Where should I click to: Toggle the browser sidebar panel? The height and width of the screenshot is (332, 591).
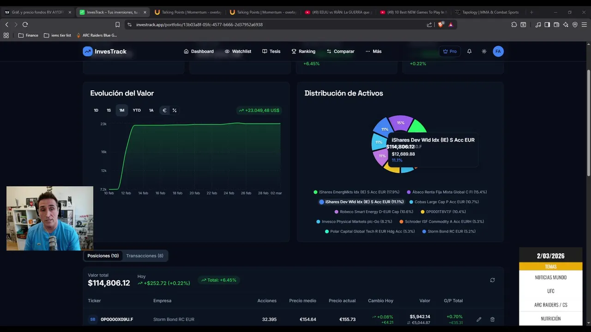point(547,24)
